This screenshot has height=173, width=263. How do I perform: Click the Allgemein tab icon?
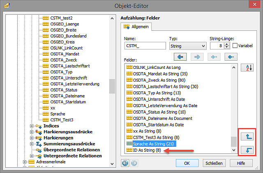[x=127, y=27]
